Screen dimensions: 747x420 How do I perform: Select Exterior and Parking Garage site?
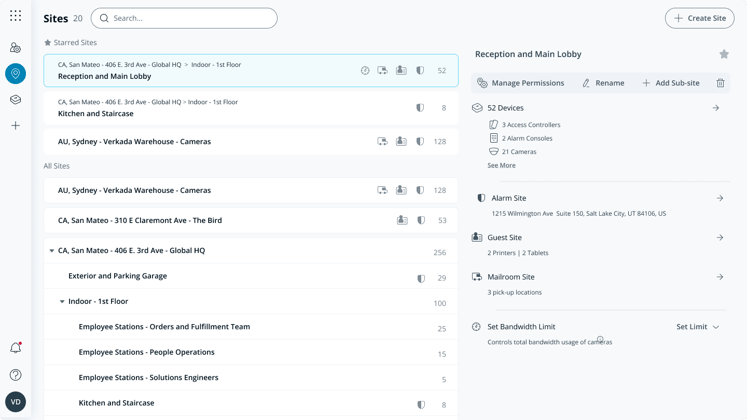pyautogui.click(x=118, y=276)
